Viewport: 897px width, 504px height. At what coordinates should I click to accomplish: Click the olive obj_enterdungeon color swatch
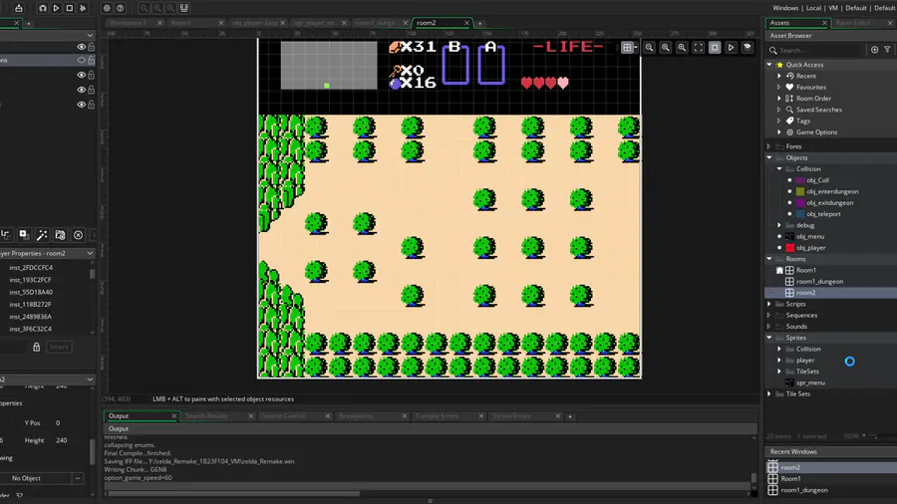[800, 191]
